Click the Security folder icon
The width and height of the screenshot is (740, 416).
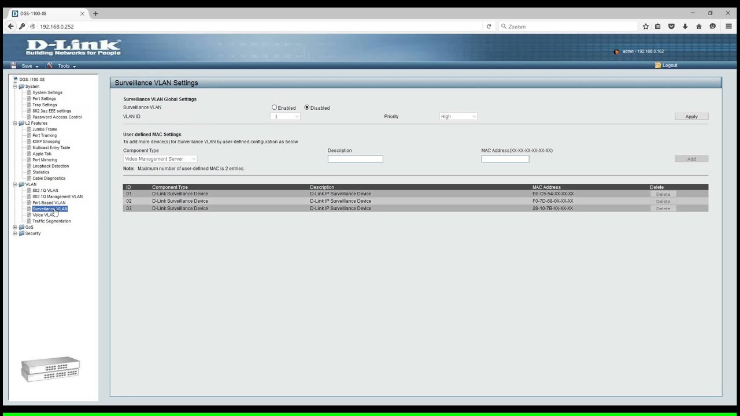[x=21, y=233]
